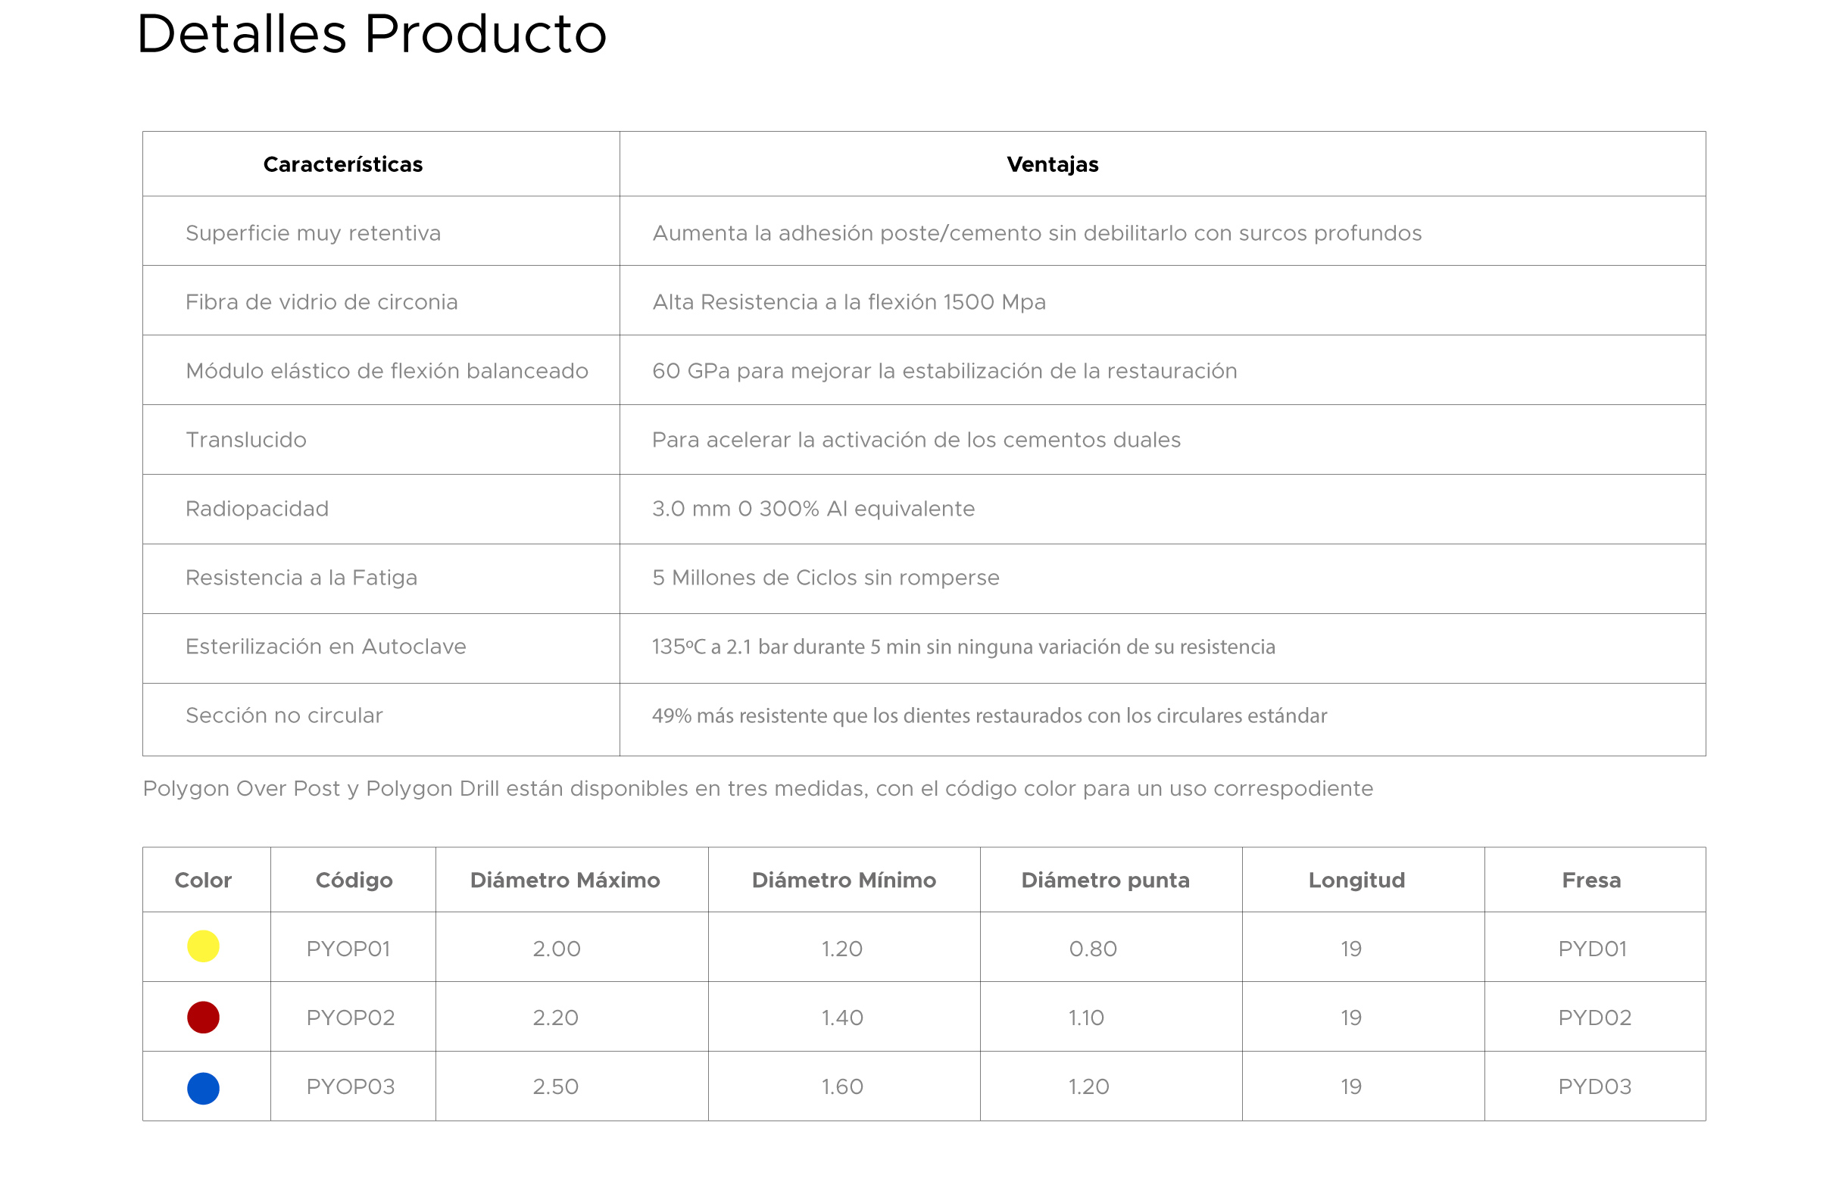The height and width of the screenshot is (1200, 1848).
Task: Click the Diámetro punta header
Action: [x=1105, y=881]
